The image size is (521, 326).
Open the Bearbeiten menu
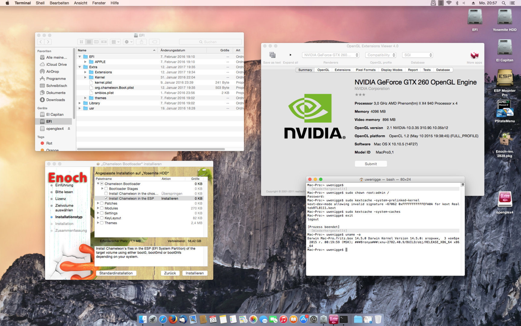pos(59,3)
